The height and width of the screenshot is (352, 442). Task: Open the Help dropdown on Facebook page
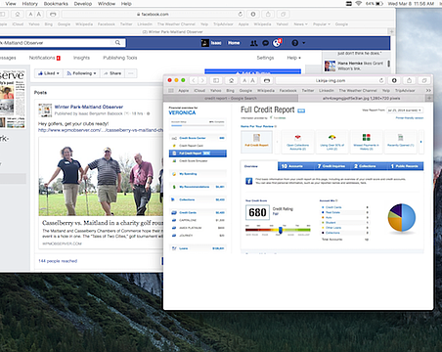click(x=293, y=58)
